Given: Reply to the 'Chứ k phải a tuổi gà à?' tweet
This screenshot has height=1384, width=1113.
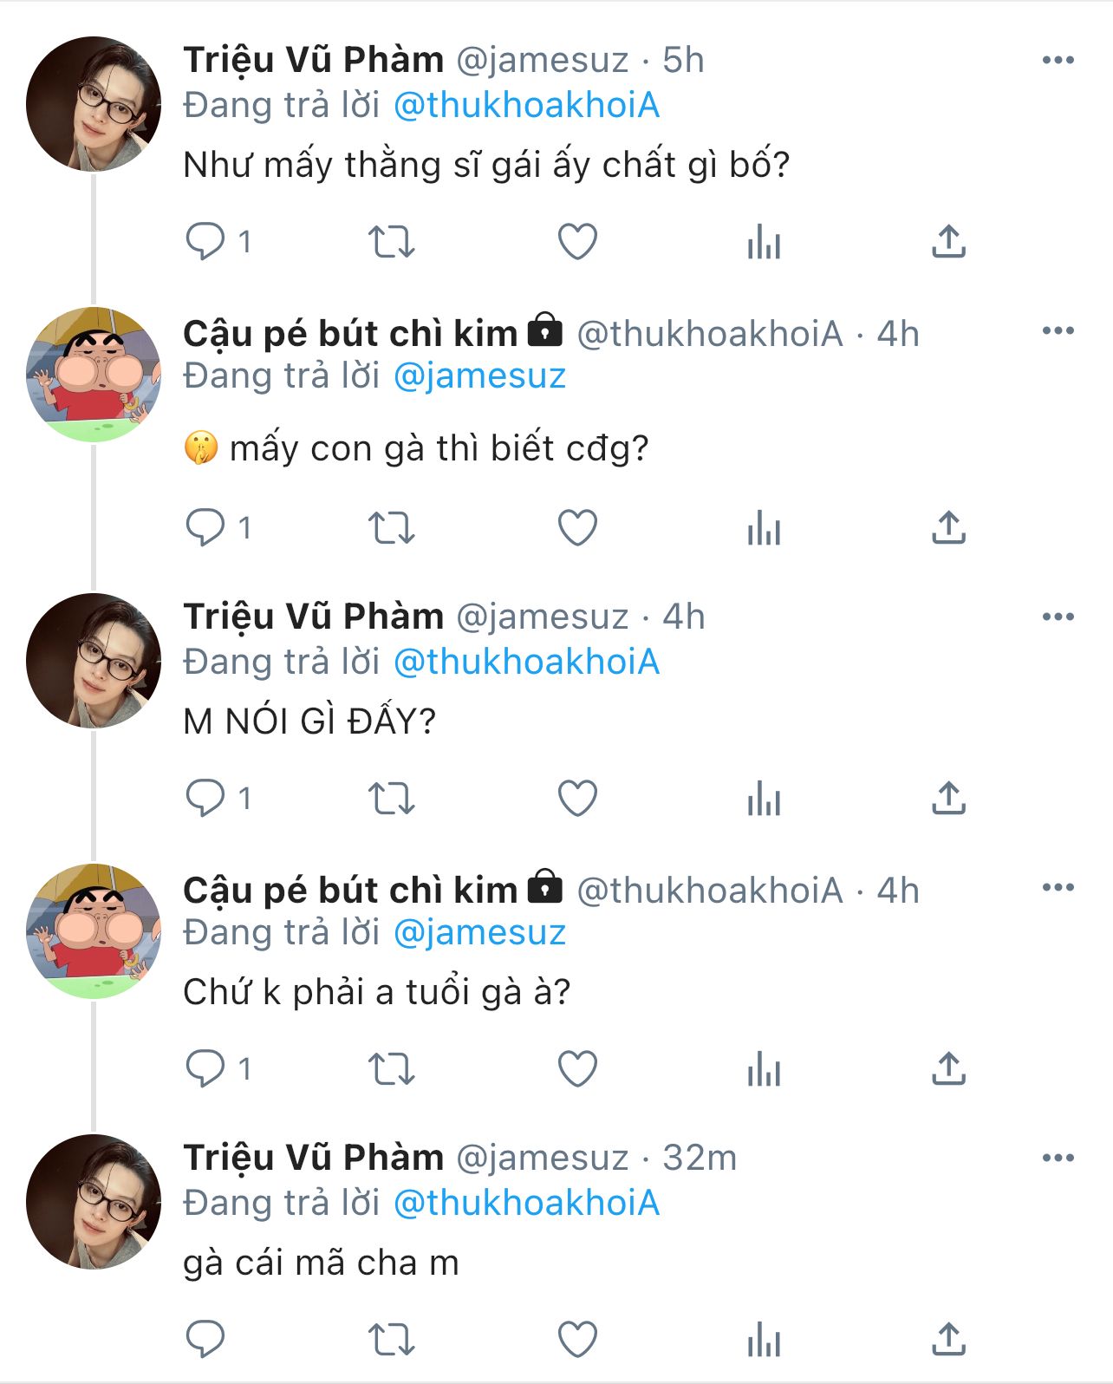Looking at the screenshot, I should click(x=205, y=1069).
